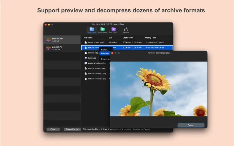Sort by the Create Time column header

[x=128, y=38]
